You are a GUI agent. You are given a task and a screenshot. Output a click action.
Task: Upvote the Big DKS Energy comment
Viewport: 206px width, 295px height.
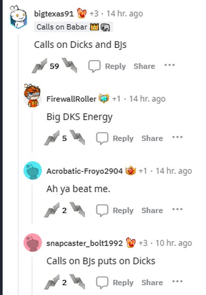tap(52, 138)
